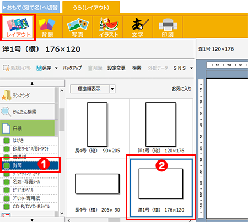Open the レイアウト layout tool

[x=18, y=27]
